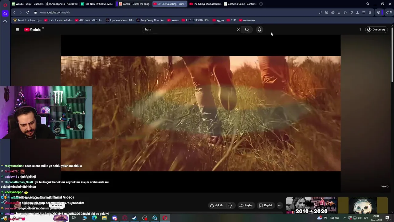Switch to Wordle Türkçe tab

27,4
